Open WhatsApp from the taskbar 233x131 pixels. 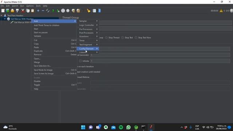click(129, 127)
